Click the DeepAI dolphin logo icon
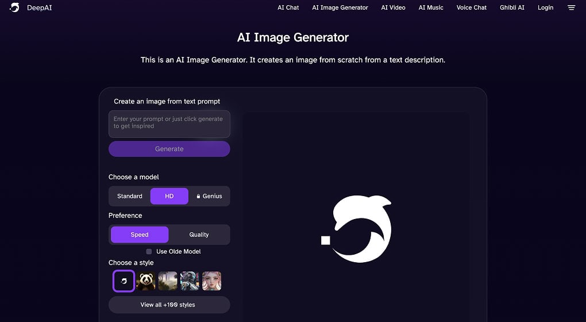This screenshot has width=586, height=322. tap(14, 7)
